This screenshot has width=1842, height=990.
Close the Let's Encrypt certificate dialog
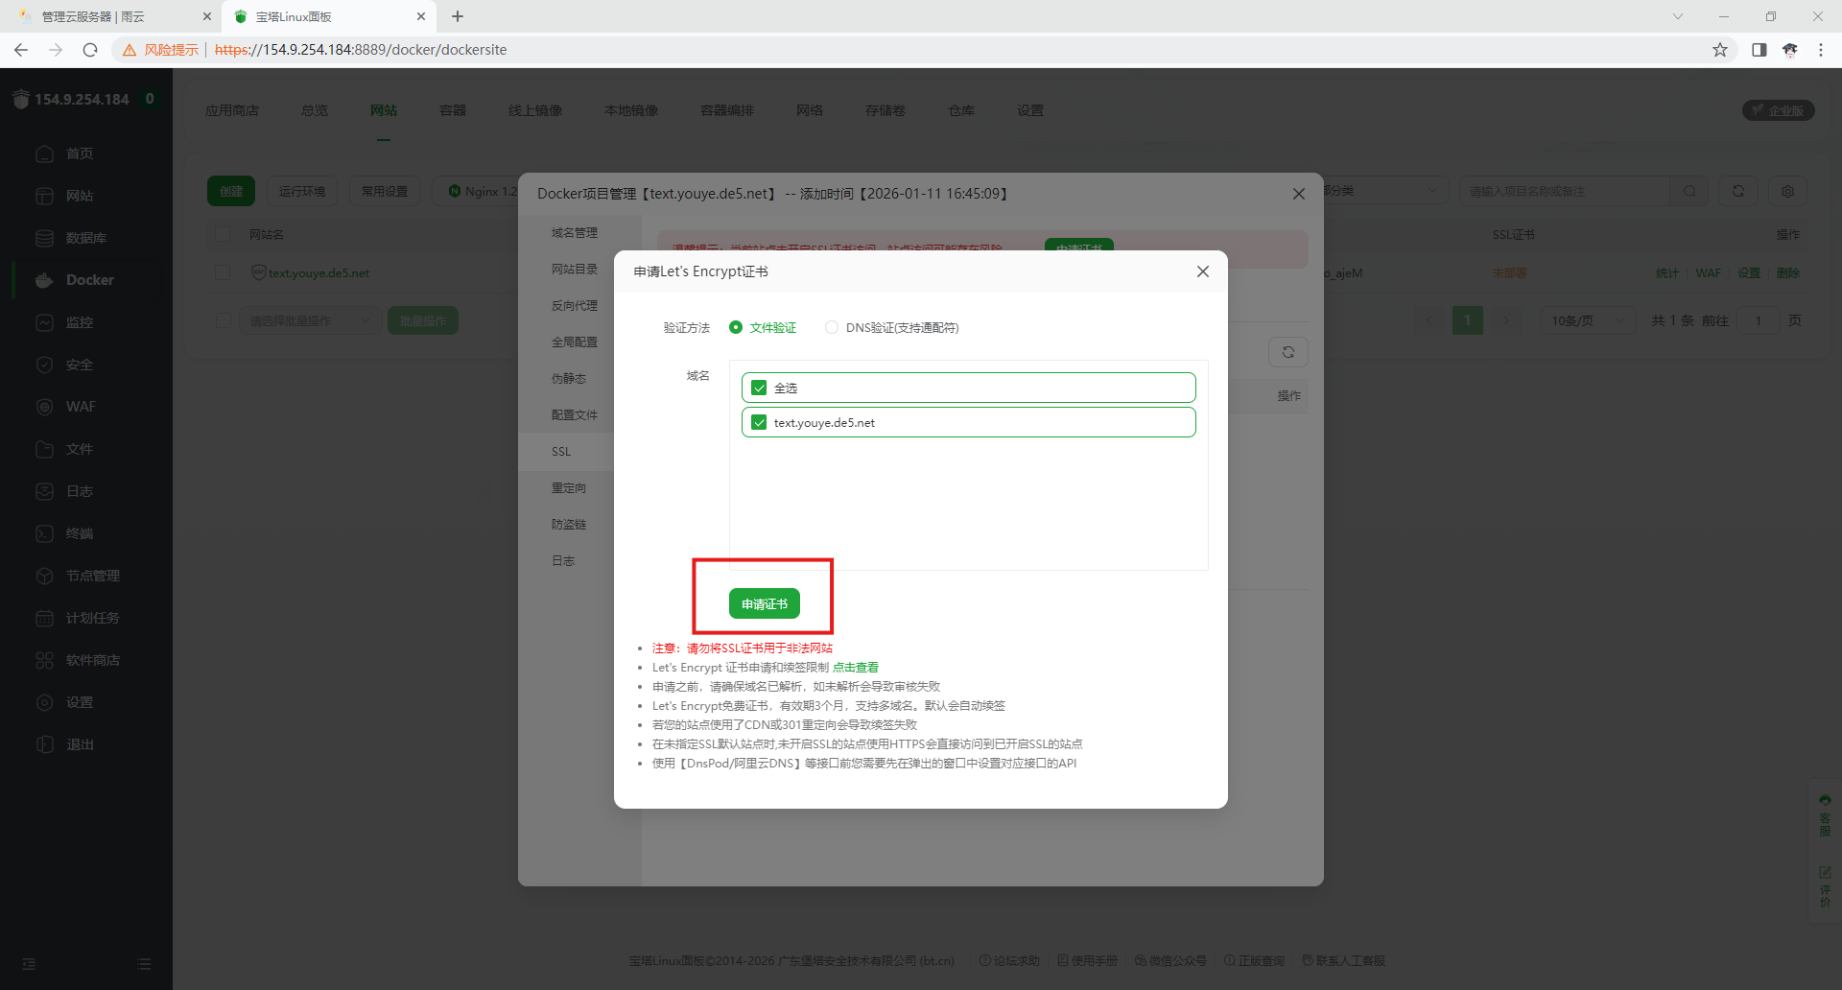coord(1202,271)
